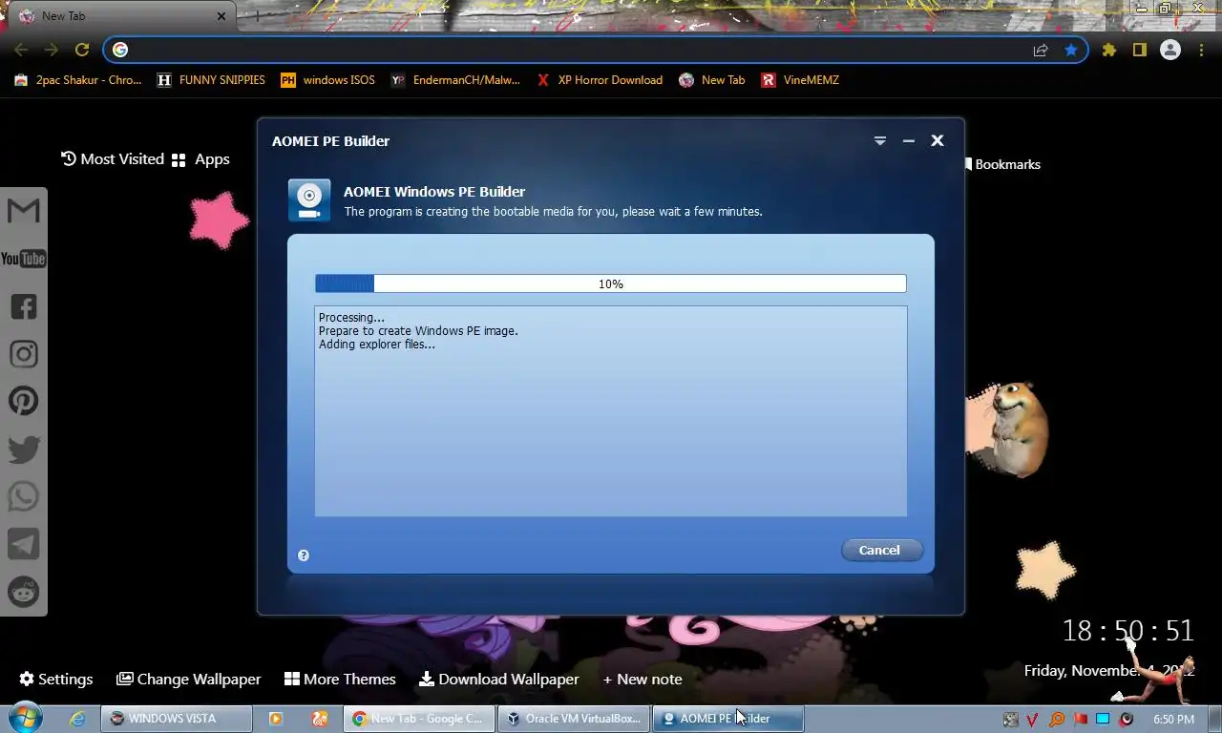Go back in Chrome
This screenshot has height=733, width=1222.
[21, 50]
